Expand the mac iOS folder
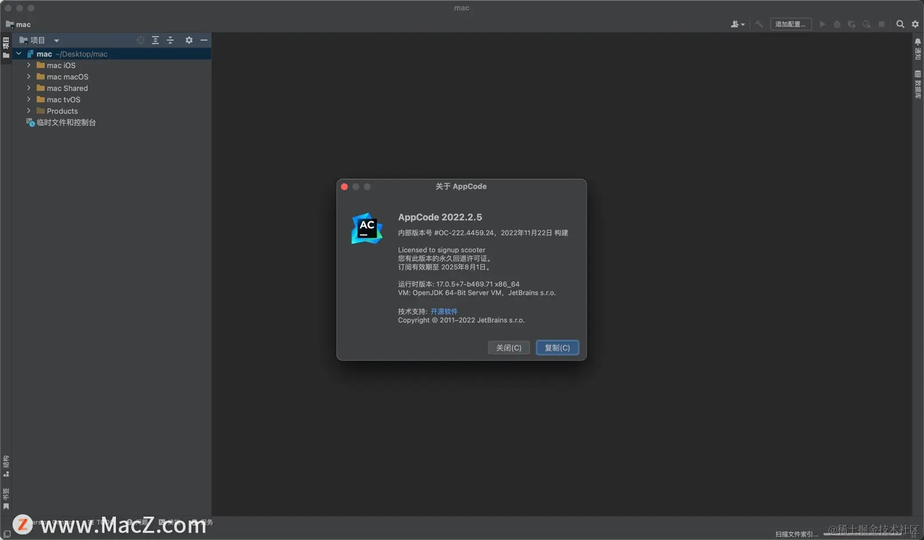This screenshot has width=924, height=540. tap(29, 65)
